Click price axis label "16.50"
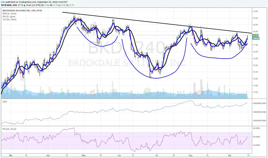Viewport: 268px width, 158px height. pyautogui.click(x=256, y=52)
